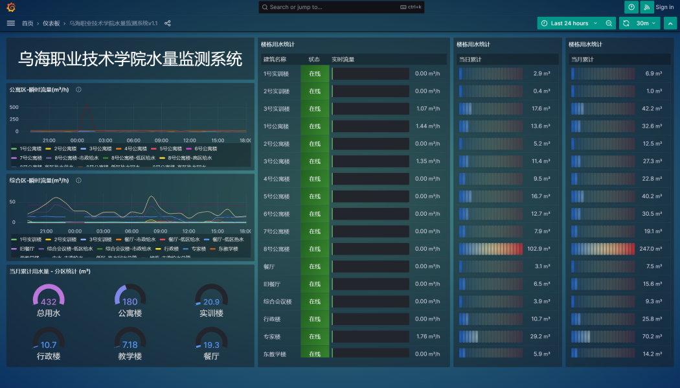
Task: Toggle 8号公寓楼-市政给水 series in legend
Action: (x=76, y=157)
